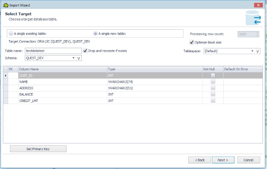Increase the processing row count stepper
267x169 pixels.
click(x=257, y=33)
